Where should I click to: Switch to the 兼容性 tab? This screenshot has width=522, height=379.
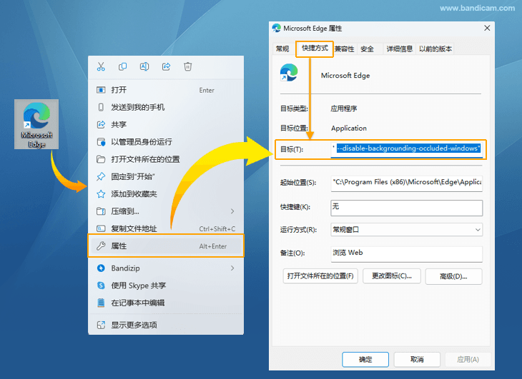pyautogui.click(x=345, y=49)
